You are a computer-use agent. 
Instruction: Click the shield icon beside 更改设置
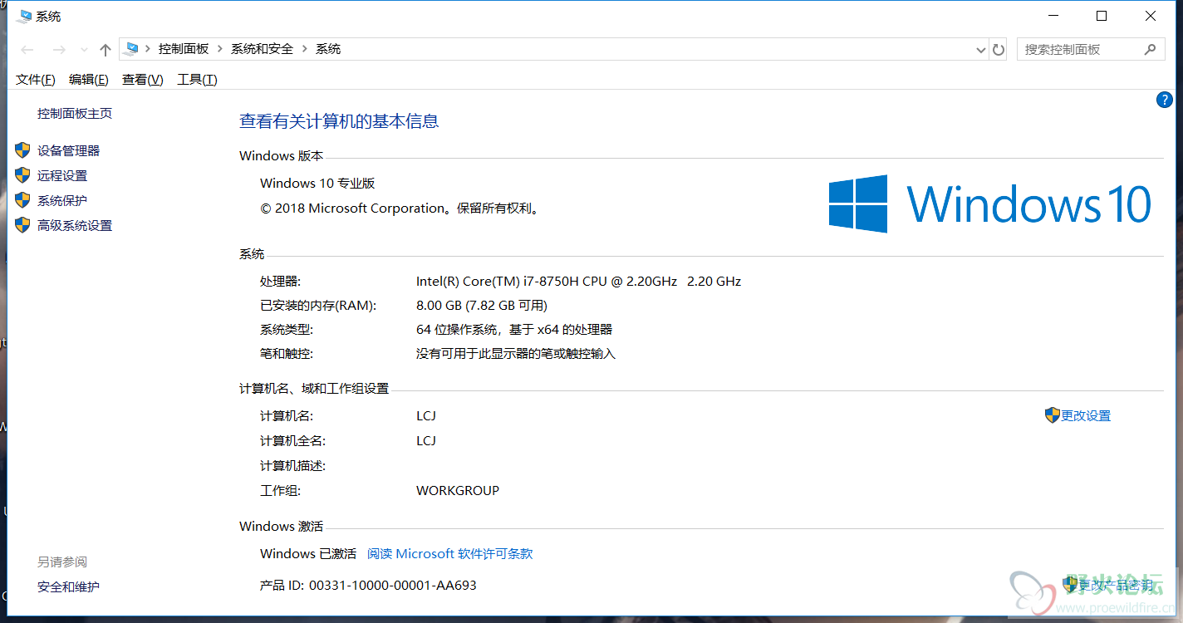1053,415
